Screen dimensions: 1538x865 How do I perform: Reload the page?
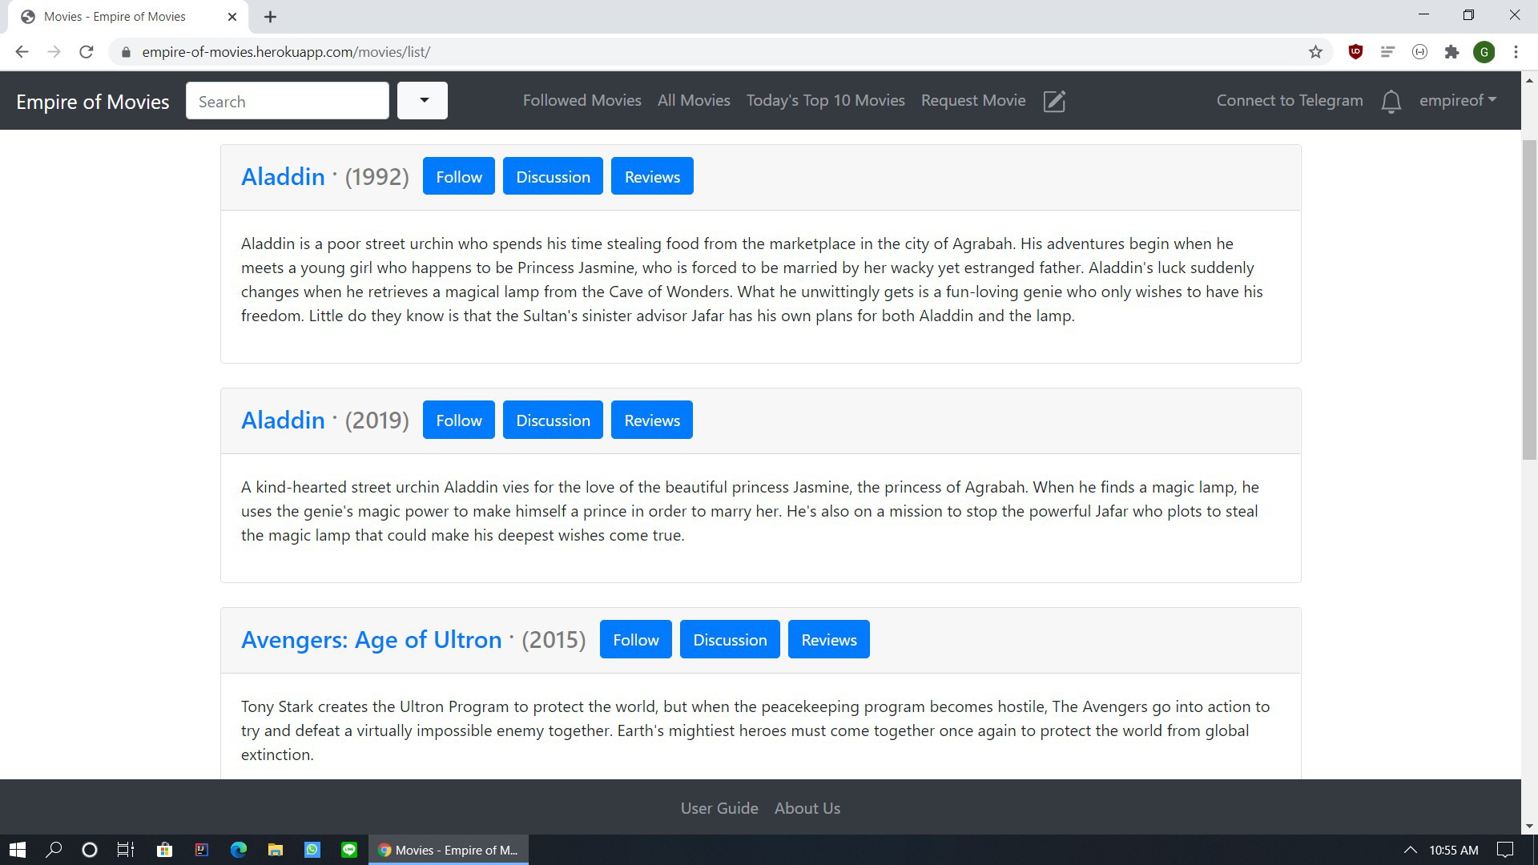coord(87,52)
